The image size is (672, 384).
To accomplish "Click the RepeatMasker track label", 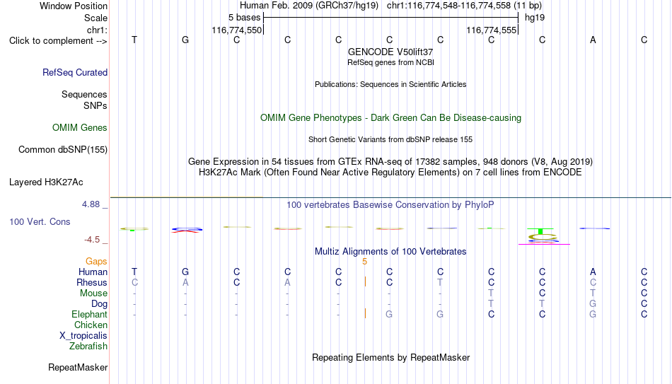I will pyautogui.click(x=78, y=367).
